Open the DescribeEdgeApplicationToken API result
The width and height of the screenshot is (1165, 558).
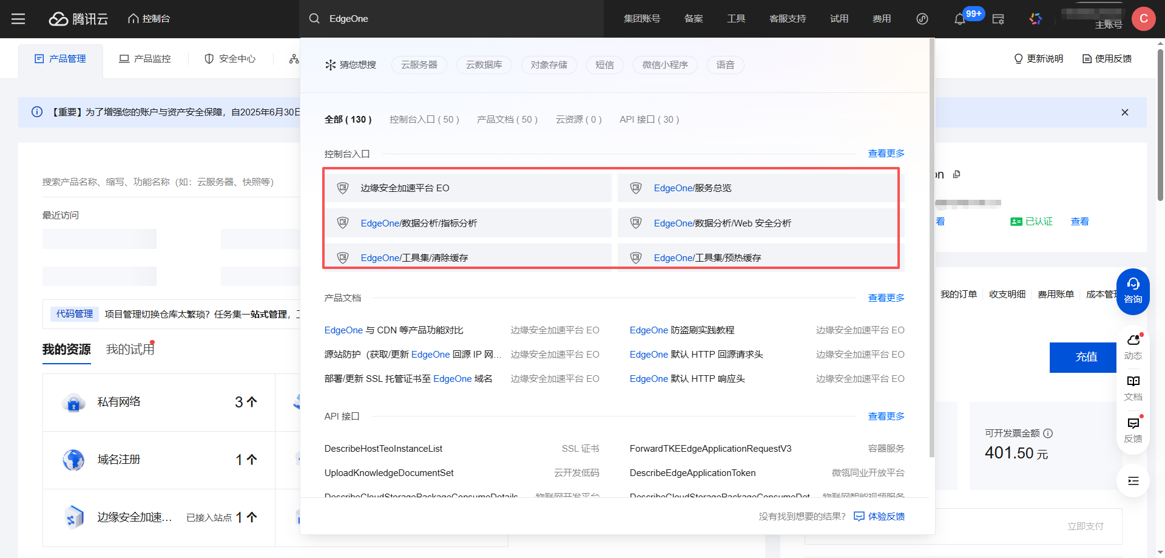(x=693, y=473)
